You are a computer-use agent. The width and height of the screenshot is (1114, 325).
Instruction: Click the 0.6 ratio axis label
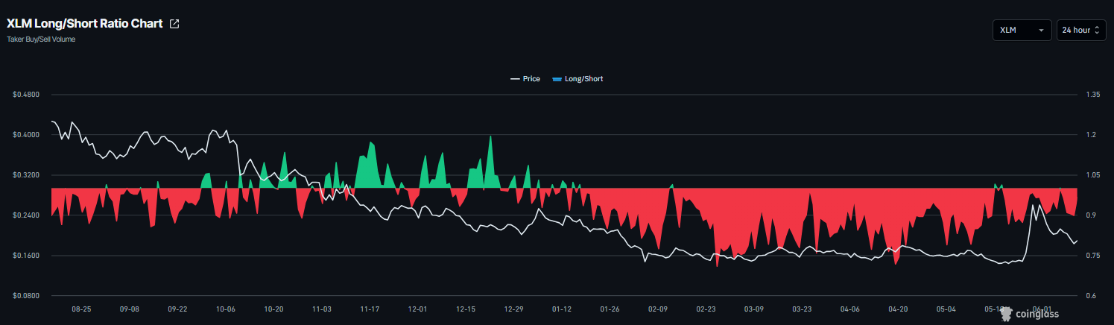(1091, 296)
